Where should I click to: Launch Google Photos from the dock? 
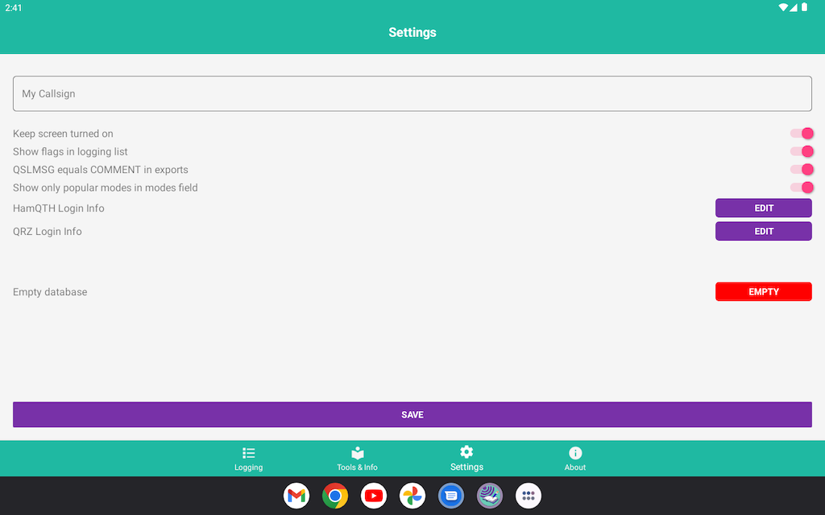tap(412, 496)
